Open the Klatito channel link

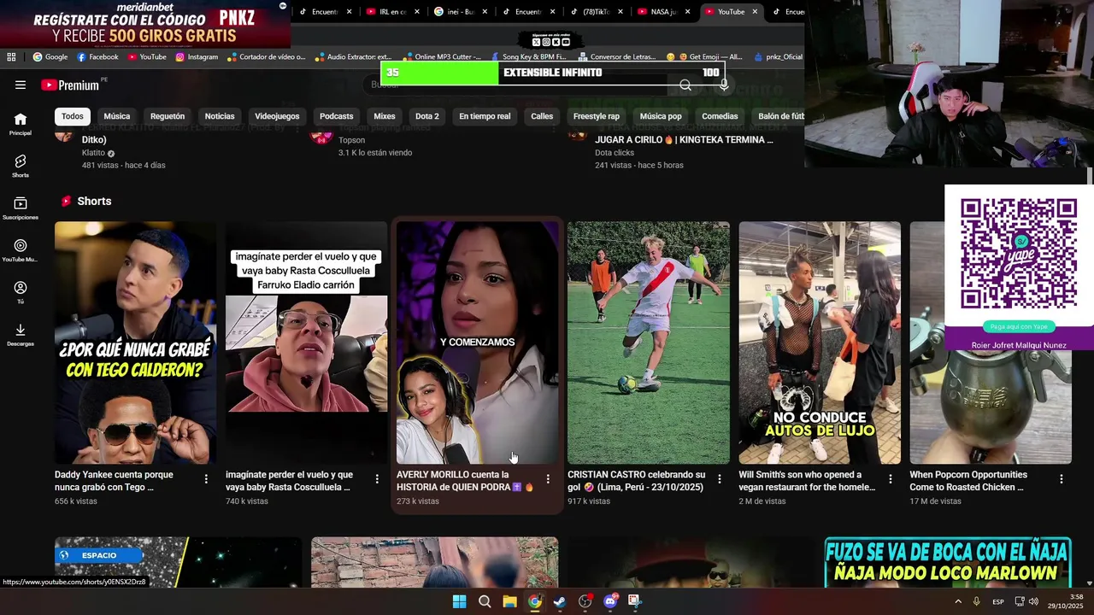click(x=93, y=153)
